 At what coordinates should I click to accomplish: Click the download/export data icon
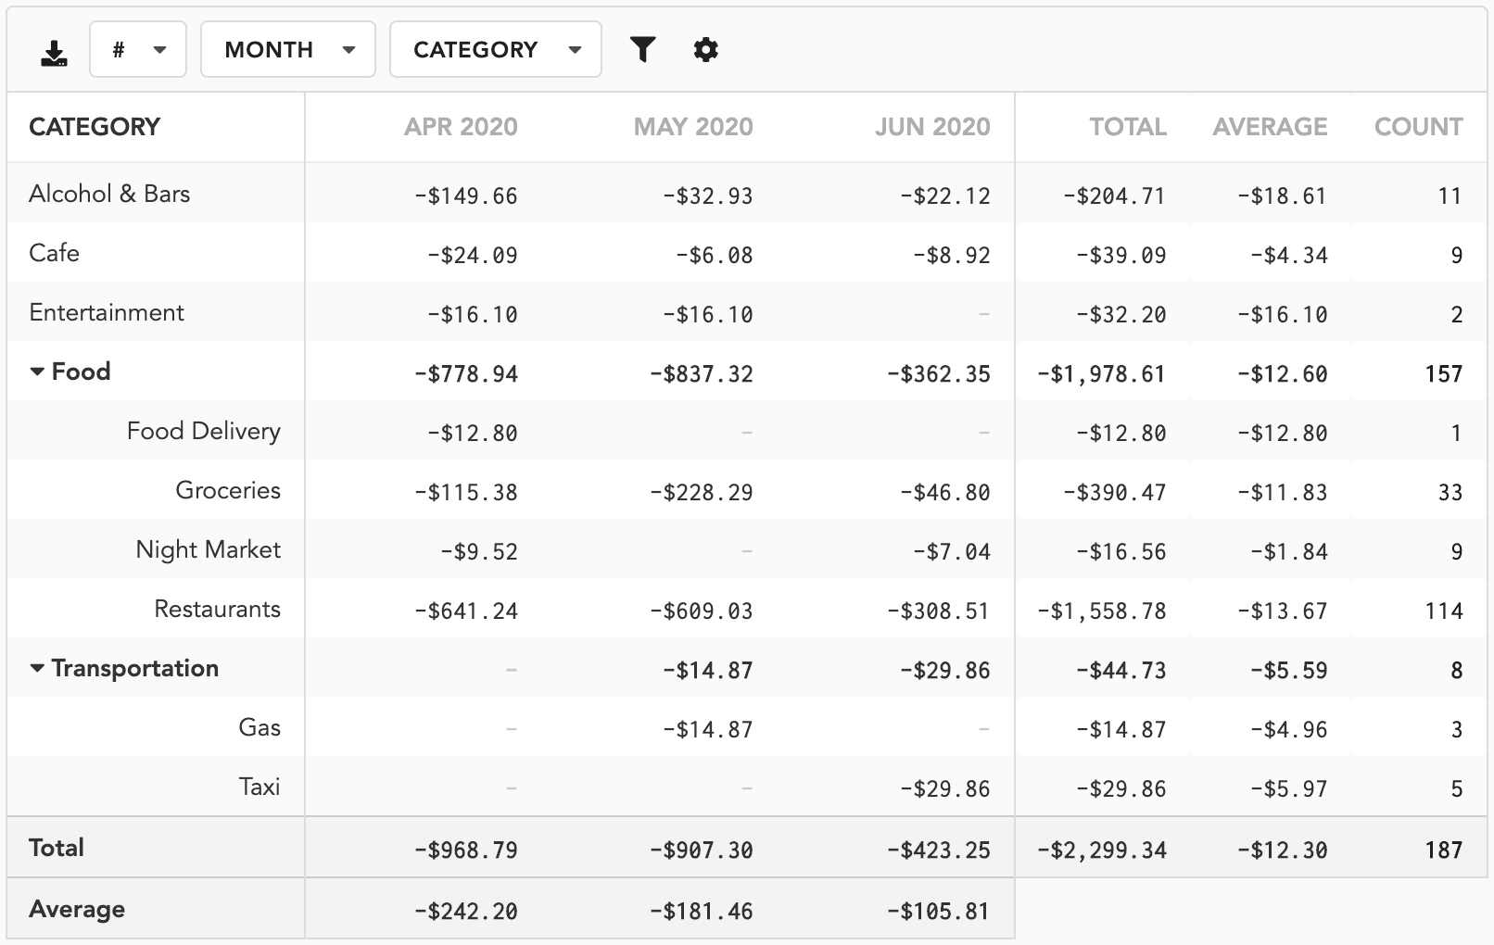click(x=53, y=51)
